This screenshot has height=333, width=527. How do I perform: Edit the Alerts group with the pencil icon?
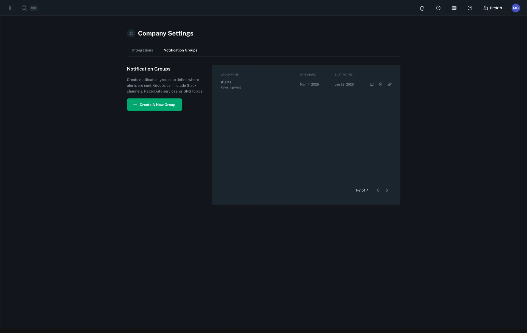point(390,84)
